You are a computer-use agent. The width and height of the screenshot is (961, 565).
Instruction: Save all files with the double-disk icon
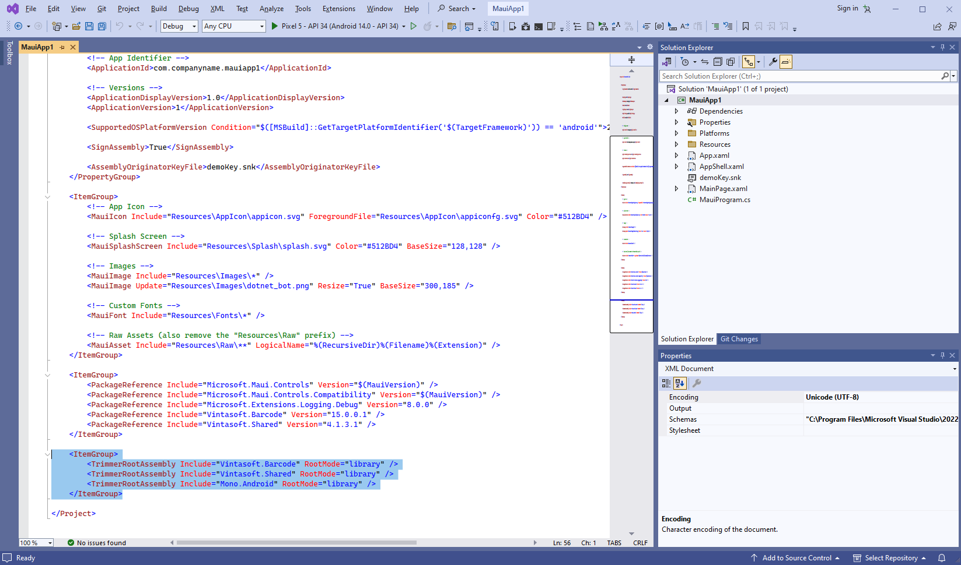pos(102,26)
